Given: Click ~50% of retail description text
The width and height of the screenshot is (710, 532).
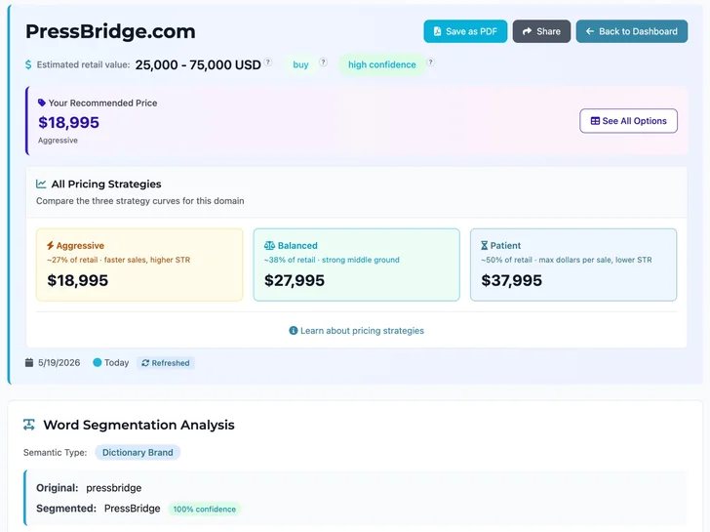Looking at the screenshot, I should tap(567, 260).
